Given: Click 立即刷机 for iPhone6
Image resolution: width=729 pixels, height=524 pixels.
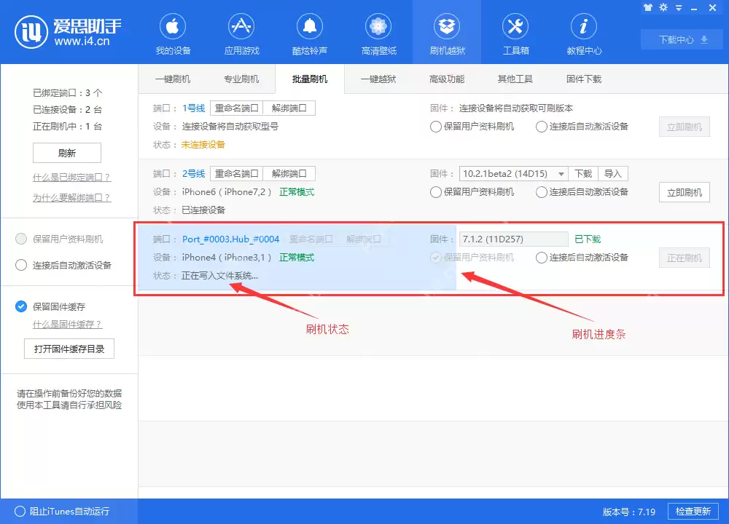Looking at the screenshot, I should point(684,192).
